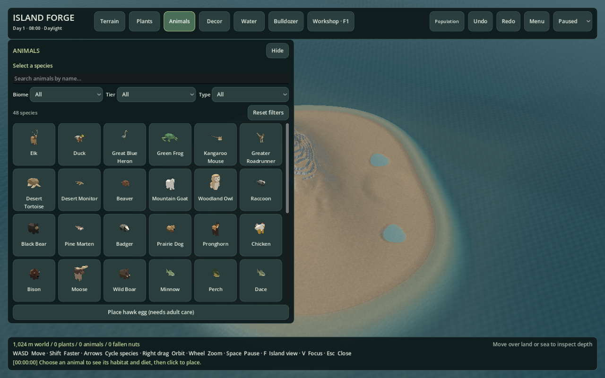Viewport: 605px width, 378px height.
Task: Select the Duck species card
Action: point(79,145)
